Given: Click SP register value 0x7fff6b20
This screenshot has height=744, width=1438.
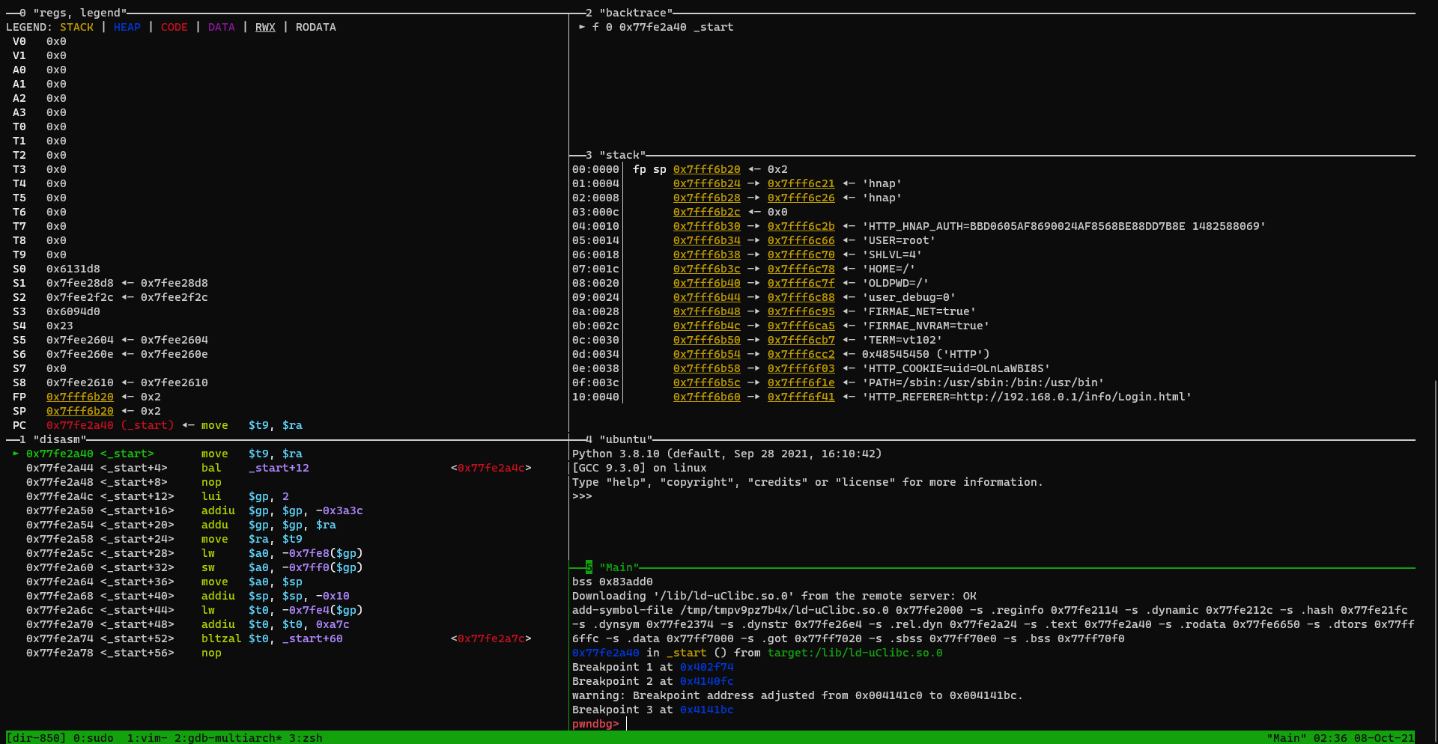Looking at the screenshot, I should [x=80, y=411].
